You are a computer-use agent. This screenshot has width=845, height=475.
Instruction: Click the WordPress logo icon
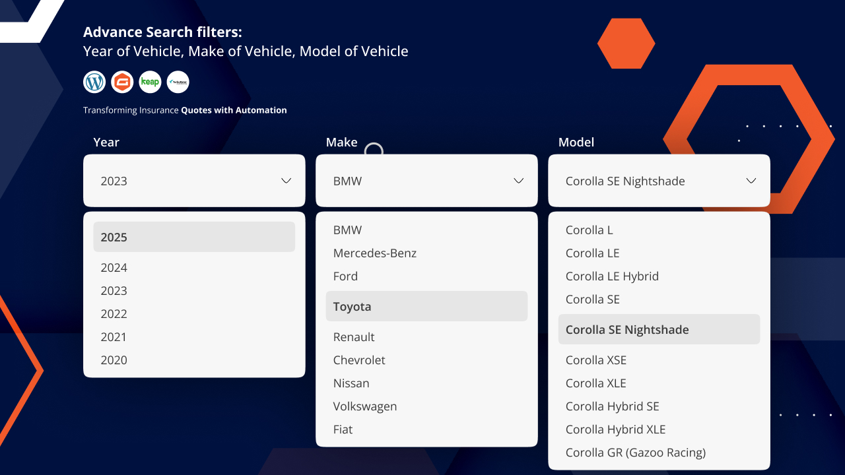pos(95,82)
